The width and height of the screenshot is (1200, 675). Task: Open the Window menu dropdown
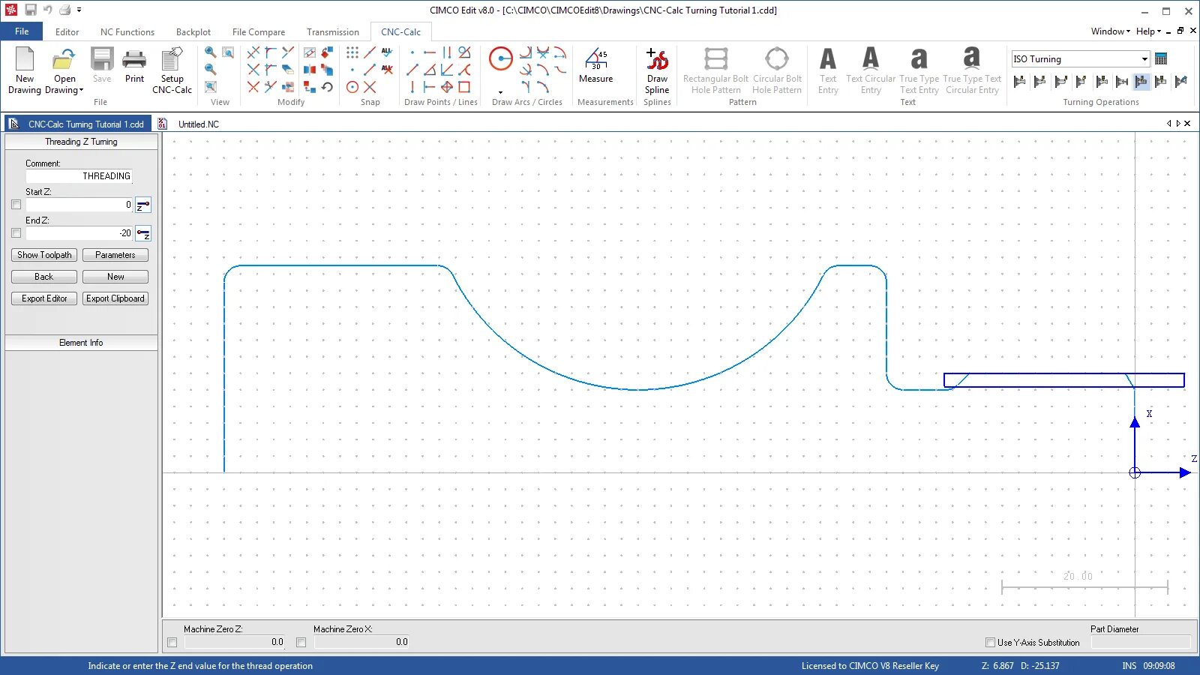[1110, 31]
